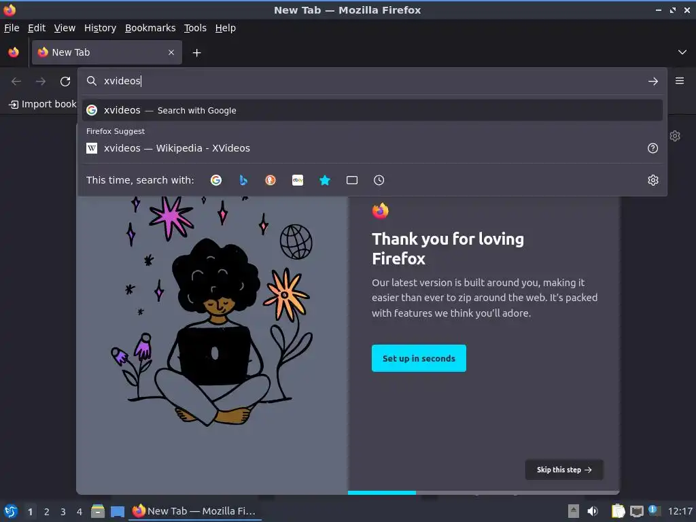Open the file manager taskbar icon
Screen dimensions: 696x522
tap(98, 511)
